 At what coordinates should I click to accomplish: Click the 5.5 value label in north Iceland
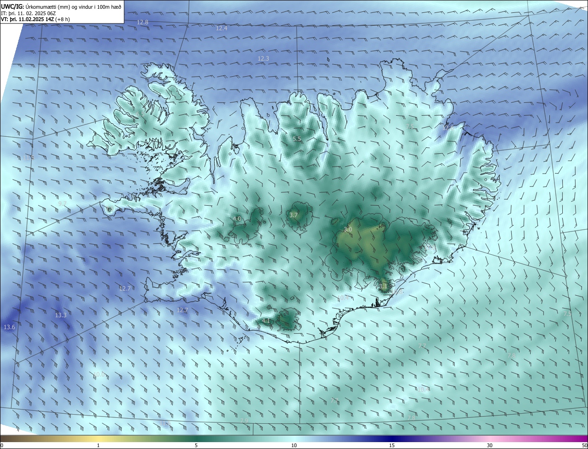point(297,139)
